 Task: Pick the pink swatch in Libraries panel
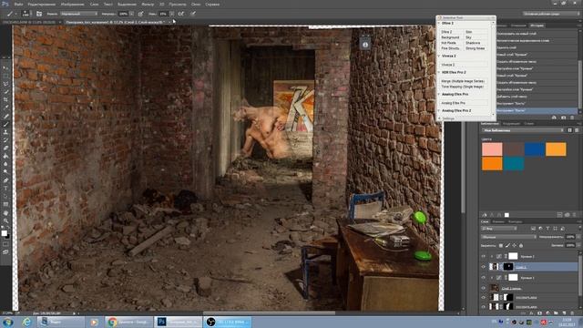pos(492,149)
